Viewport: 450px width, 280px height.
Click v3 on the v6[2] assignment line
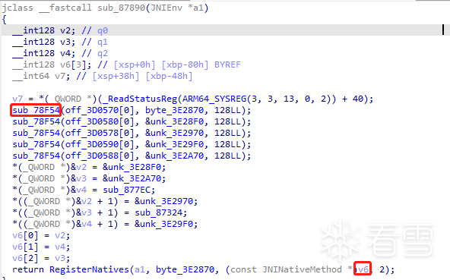[x=60, y=258]
